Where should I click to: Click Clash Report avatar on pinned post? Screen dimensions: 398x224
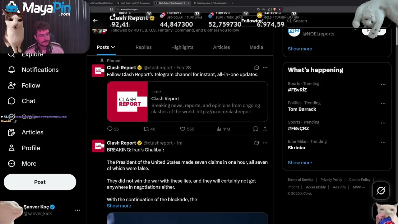[x=98, y=71]
